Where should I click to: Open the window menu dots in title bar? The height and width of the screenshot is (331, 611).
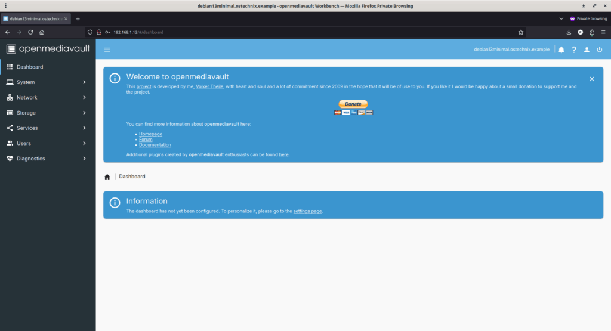pos(5,6)
